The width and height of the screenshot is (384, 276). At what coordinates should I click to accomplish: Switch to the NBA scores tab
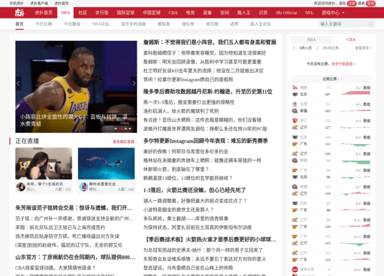coord(311,40)
